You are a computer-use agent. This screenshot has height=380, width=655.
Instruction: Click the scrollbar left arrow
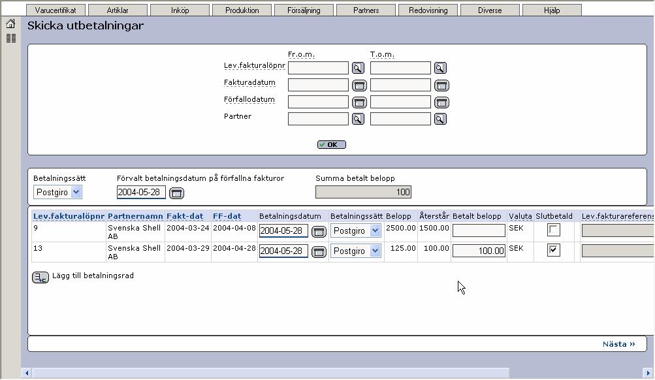click(x=27, y=373)
